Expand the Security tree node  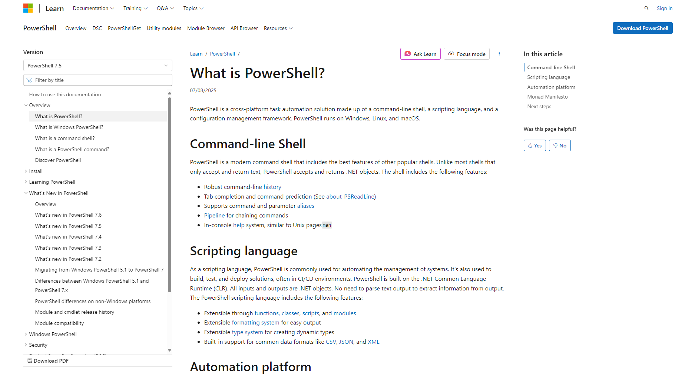tap(26, 345)
